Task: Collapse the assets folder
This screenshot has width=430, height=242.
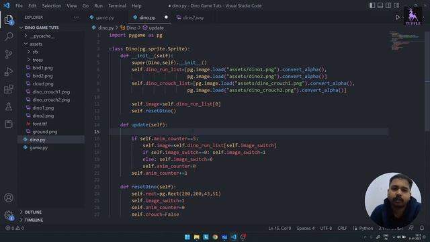Action: click(x=36, y=44)
